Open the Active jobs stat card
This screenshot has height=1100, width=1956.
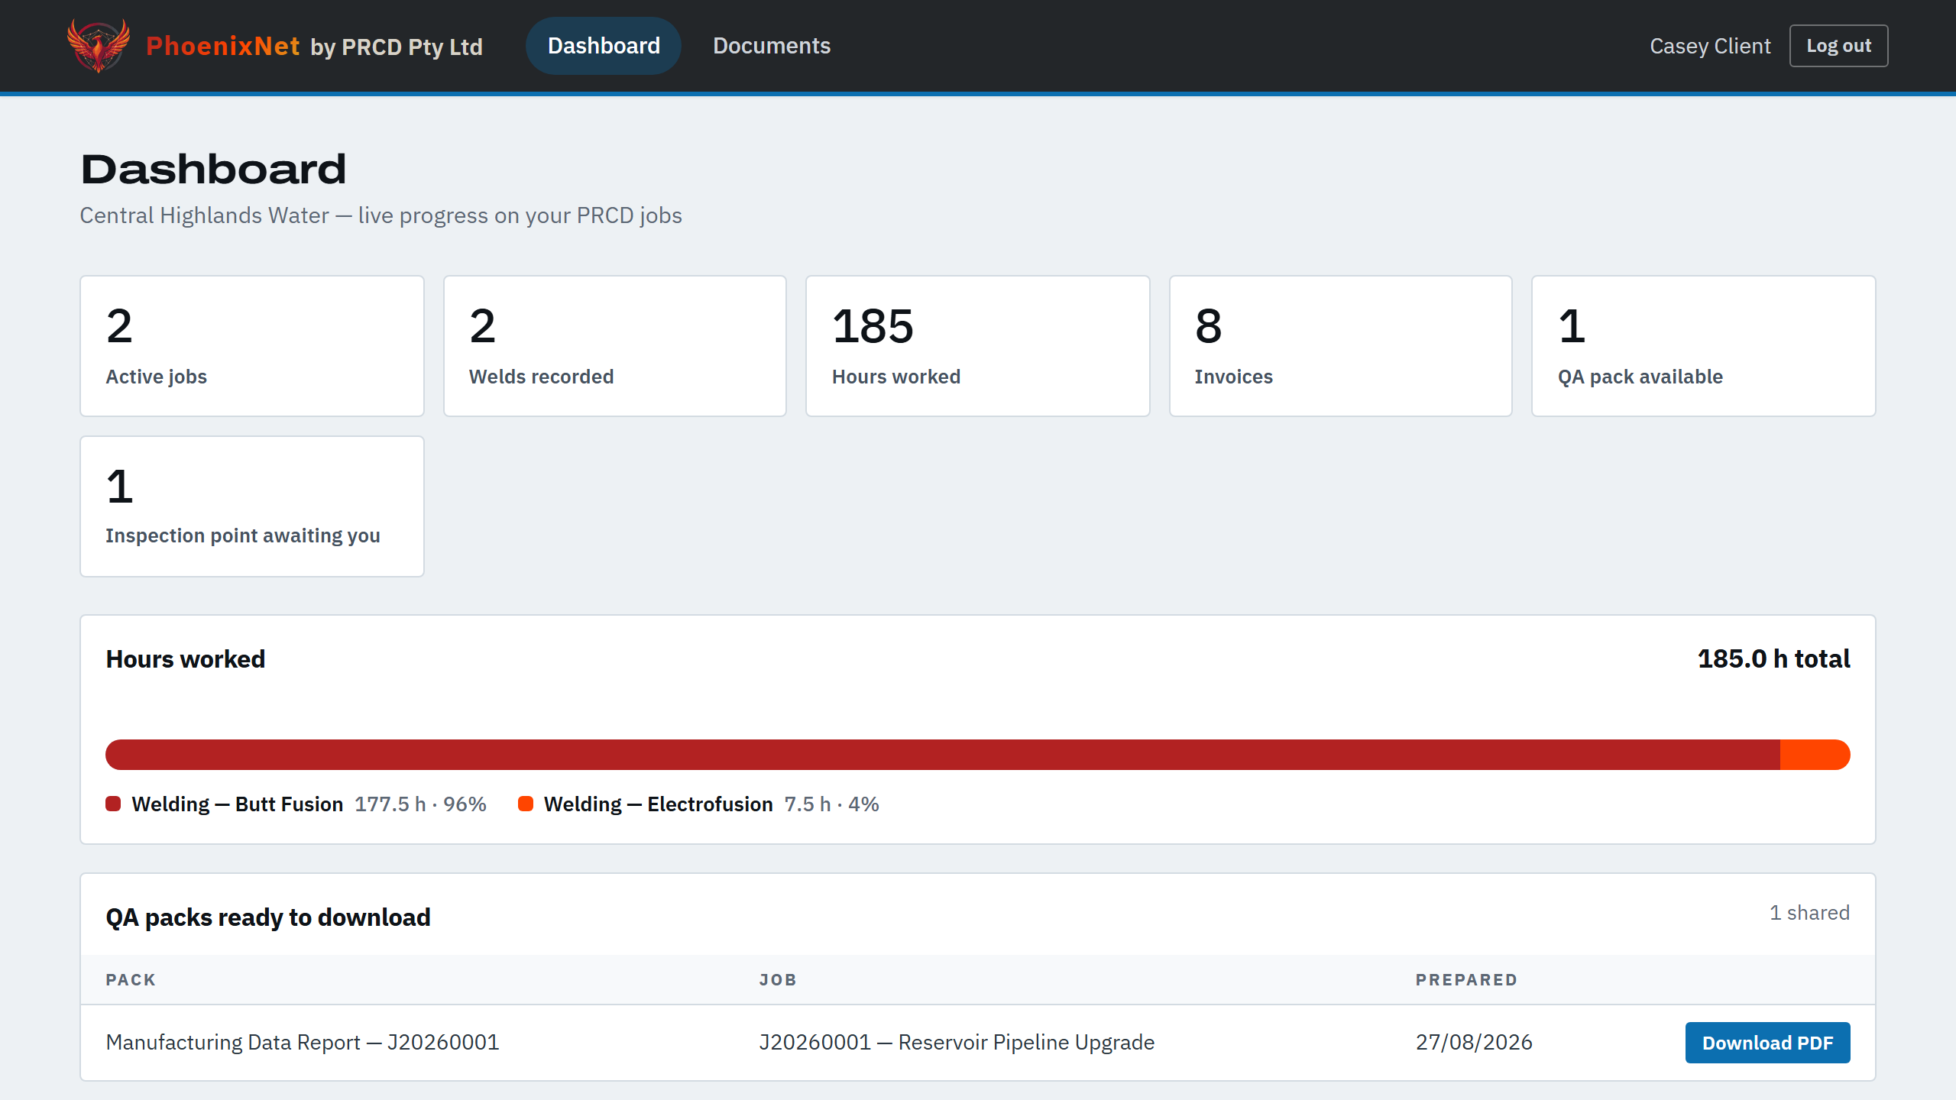252,346
